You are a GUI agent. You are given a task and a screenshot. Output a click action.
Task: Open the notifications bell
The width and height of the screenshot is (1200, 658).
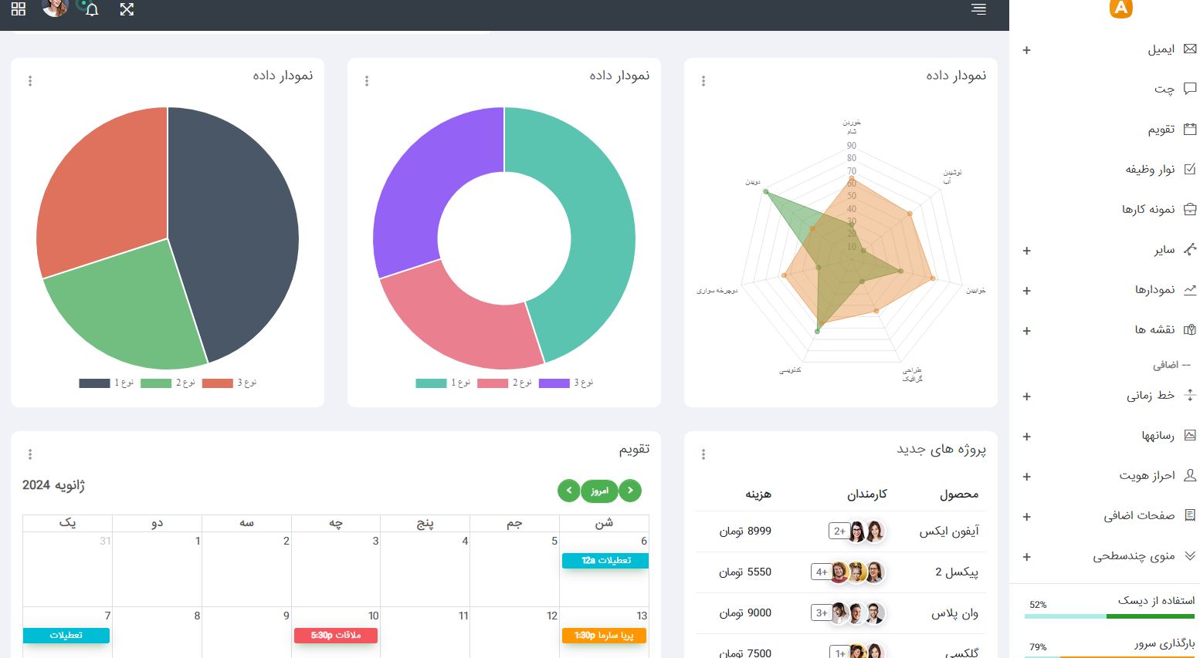92,10
